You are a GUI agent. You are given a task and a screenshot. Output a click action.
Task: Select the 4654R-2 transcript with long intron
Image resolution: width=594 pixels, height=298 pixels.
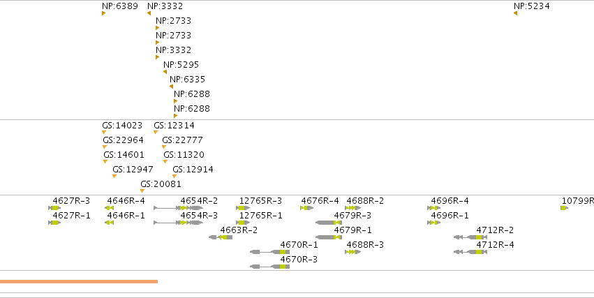point(179,208)
